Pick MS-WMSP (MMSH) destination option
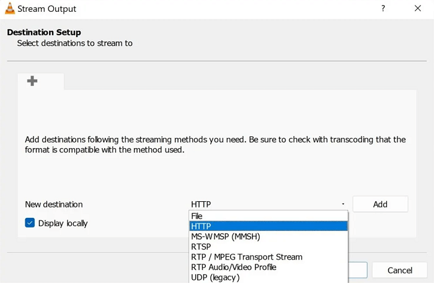 pyautogui.click(x=268, y=237)
